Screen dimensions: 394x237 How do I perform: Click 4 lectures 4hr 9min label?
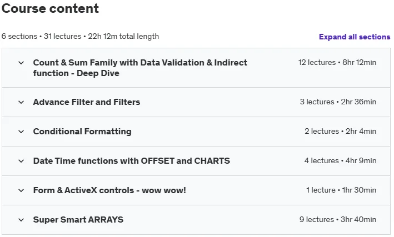point(340,160)
